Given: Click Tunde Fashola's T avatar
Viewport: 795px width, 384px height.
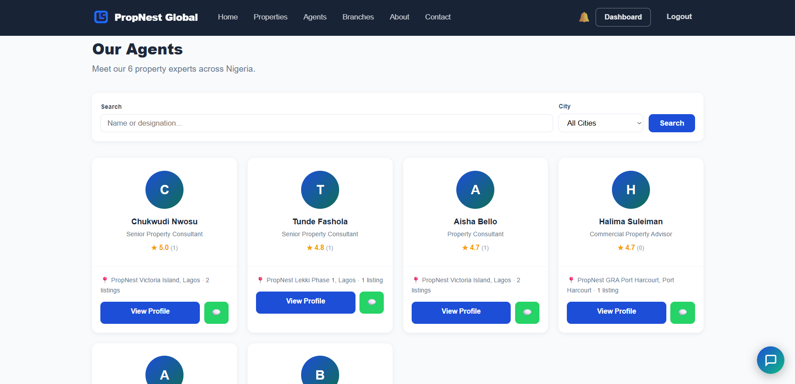Looking at the screenshot, I should [320, 190].
